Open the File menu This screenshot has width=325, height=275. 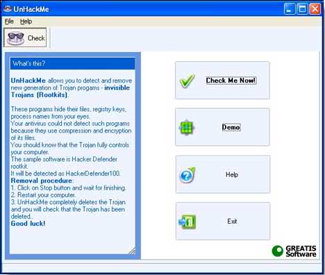coord(9,22)
